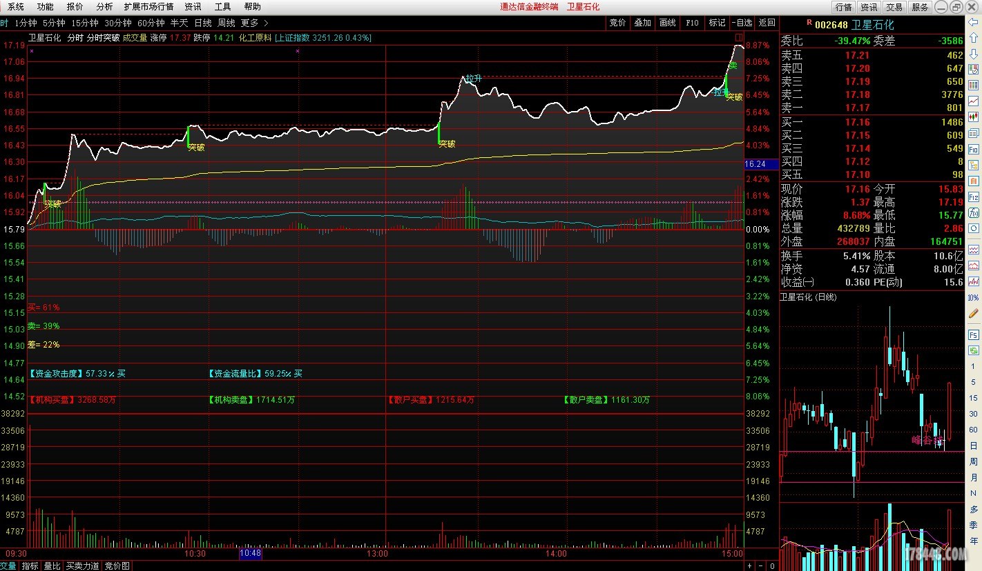Click the 叠加 overlay button
The height and width of the screenshot is (571, 982).
click(642, 23)
